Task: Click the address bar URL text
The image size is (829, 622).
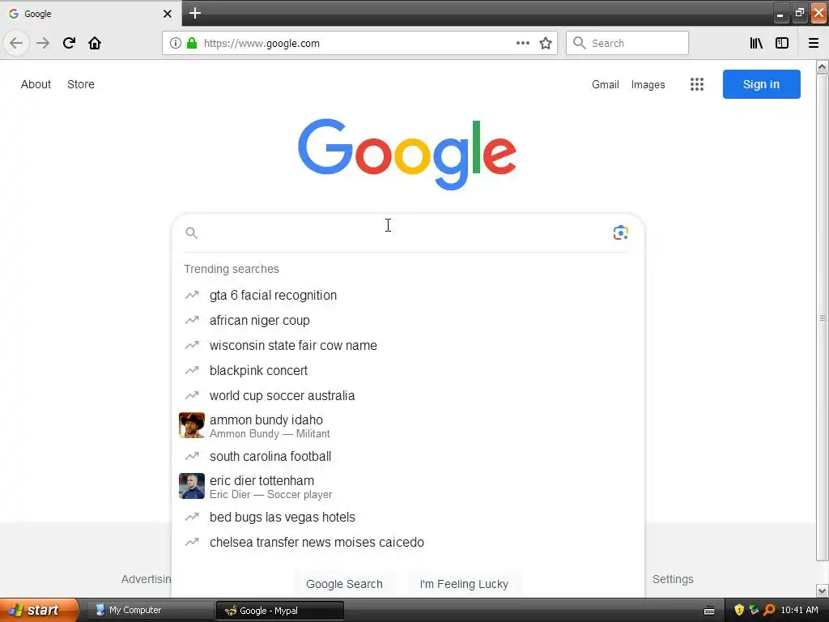Action: [x=261, y=44]
